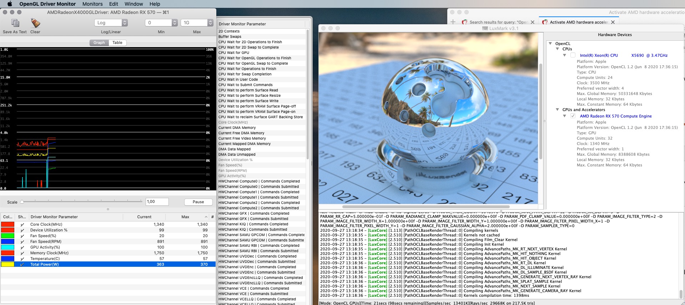Toggle show checkmark for GPU Activity(%)
685x305 pixels.
[22, 247]
